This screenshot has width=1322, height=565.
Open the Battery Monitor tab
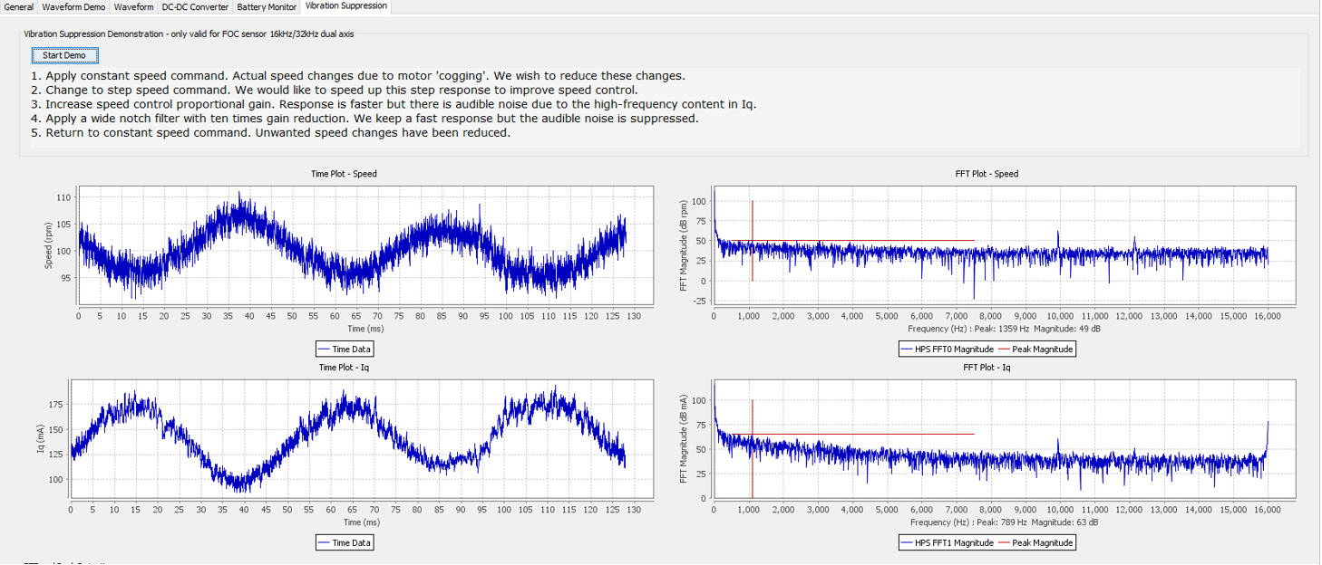(x=267, y=6)
